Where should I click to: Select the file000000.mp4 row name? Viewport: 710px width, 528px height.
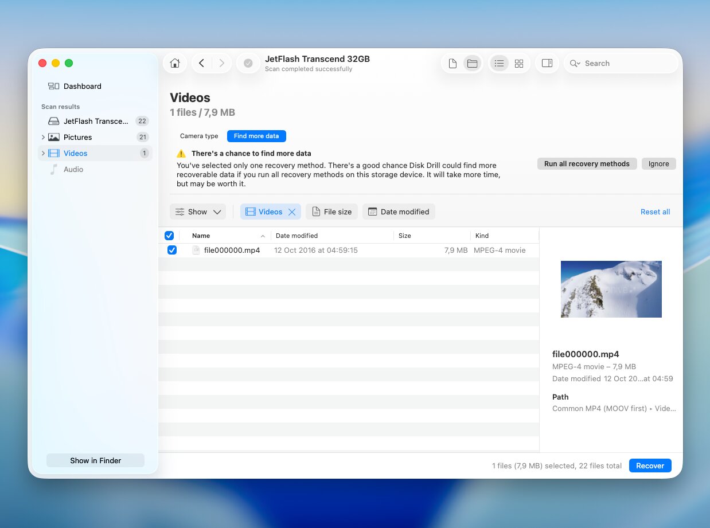click(x=232, y=250)
